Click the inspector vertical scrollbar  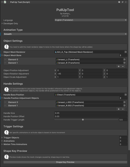(x=129, y=75)
